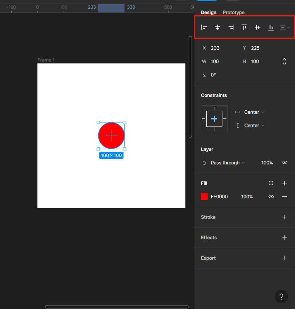Click the Y position field showing 225
The image size is (295, 309).
[x=255, y=48]
